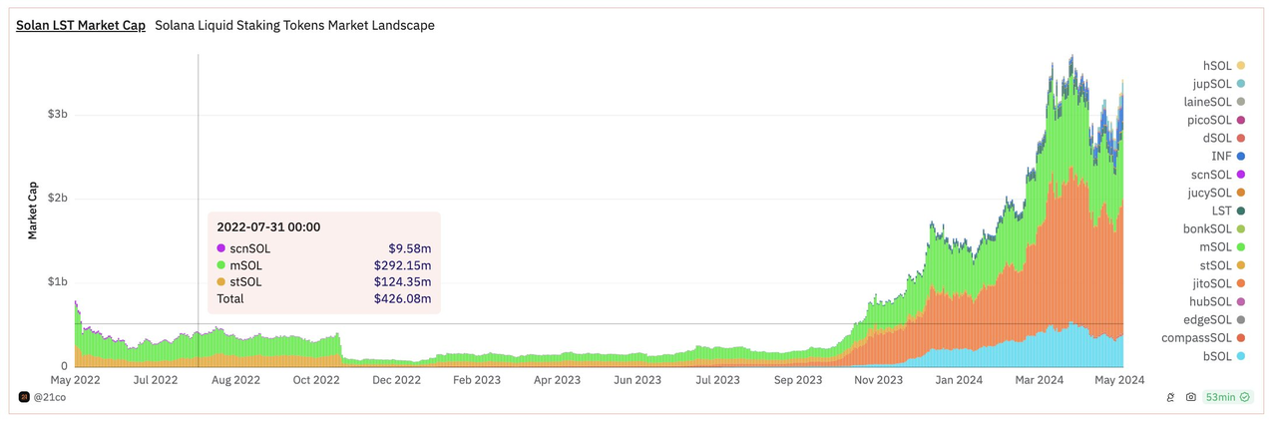The height and width of the screenshot is (424, 1277).
Task: Toggle mSOL series in legend
Action: 1214,246
